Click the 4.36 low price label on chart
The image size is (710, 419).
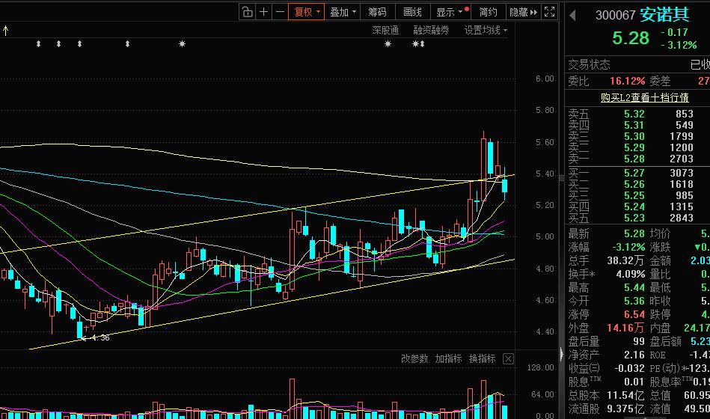point(100,337)
